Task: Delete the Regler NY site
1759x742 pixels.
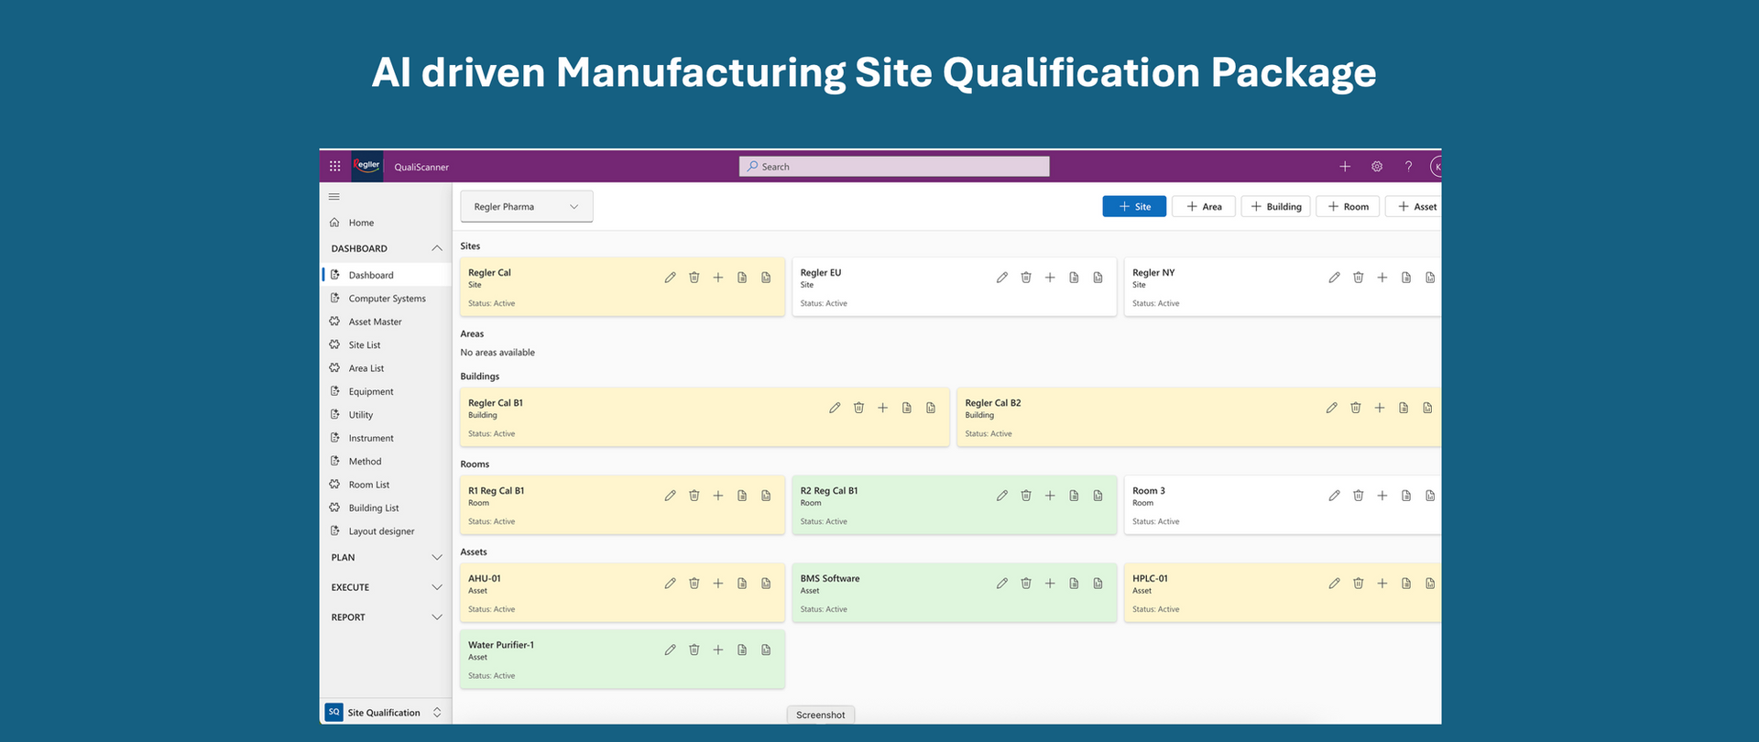Action: pyautogui.click(x=1358, y=278)
